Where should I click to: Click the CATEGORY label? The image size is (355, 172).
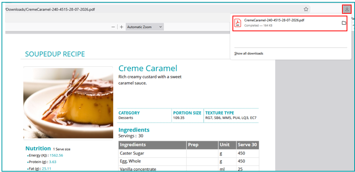(129, 113)
